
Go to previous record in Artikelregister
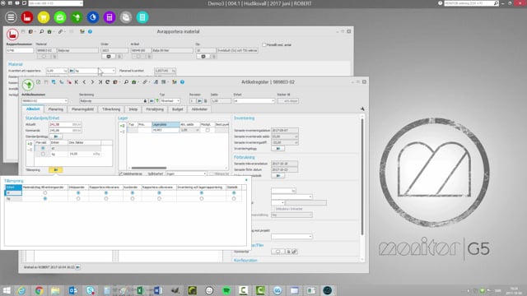point(84,82)
